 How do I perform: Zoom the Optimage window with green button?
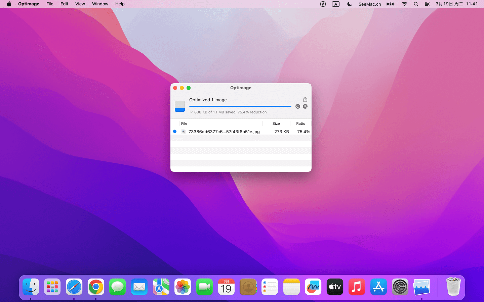(189, 88)
